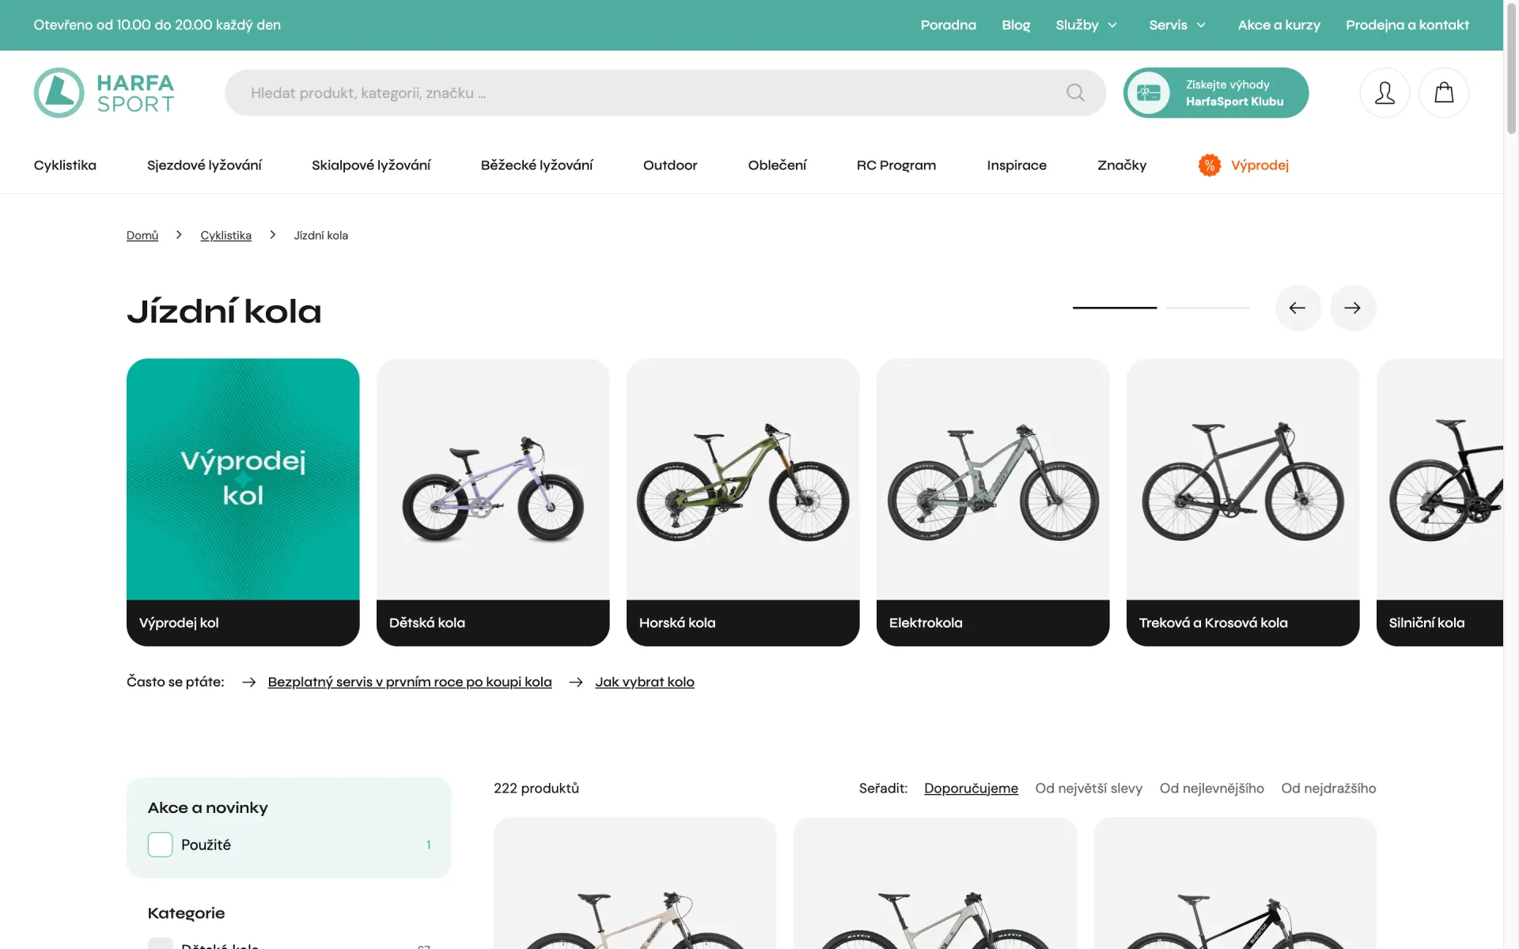Open the user account icon
Screen dimensions: 1519x949
click(x=1385, y=93)
